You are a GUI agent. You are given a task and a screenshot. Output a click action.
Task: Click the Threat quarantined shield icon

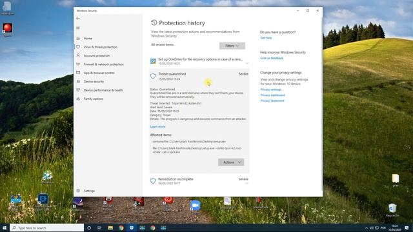153,76
